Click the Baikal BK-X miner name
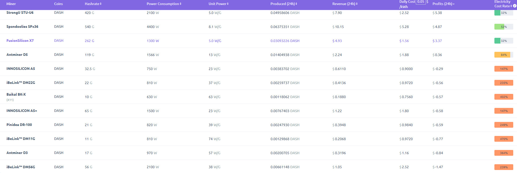Viewport: 517px width, 173px height. pos(16,94)
